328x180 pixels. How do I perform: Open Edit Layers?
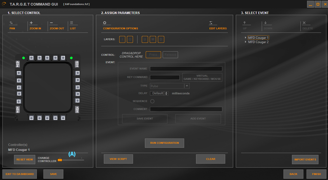(218, 25)
